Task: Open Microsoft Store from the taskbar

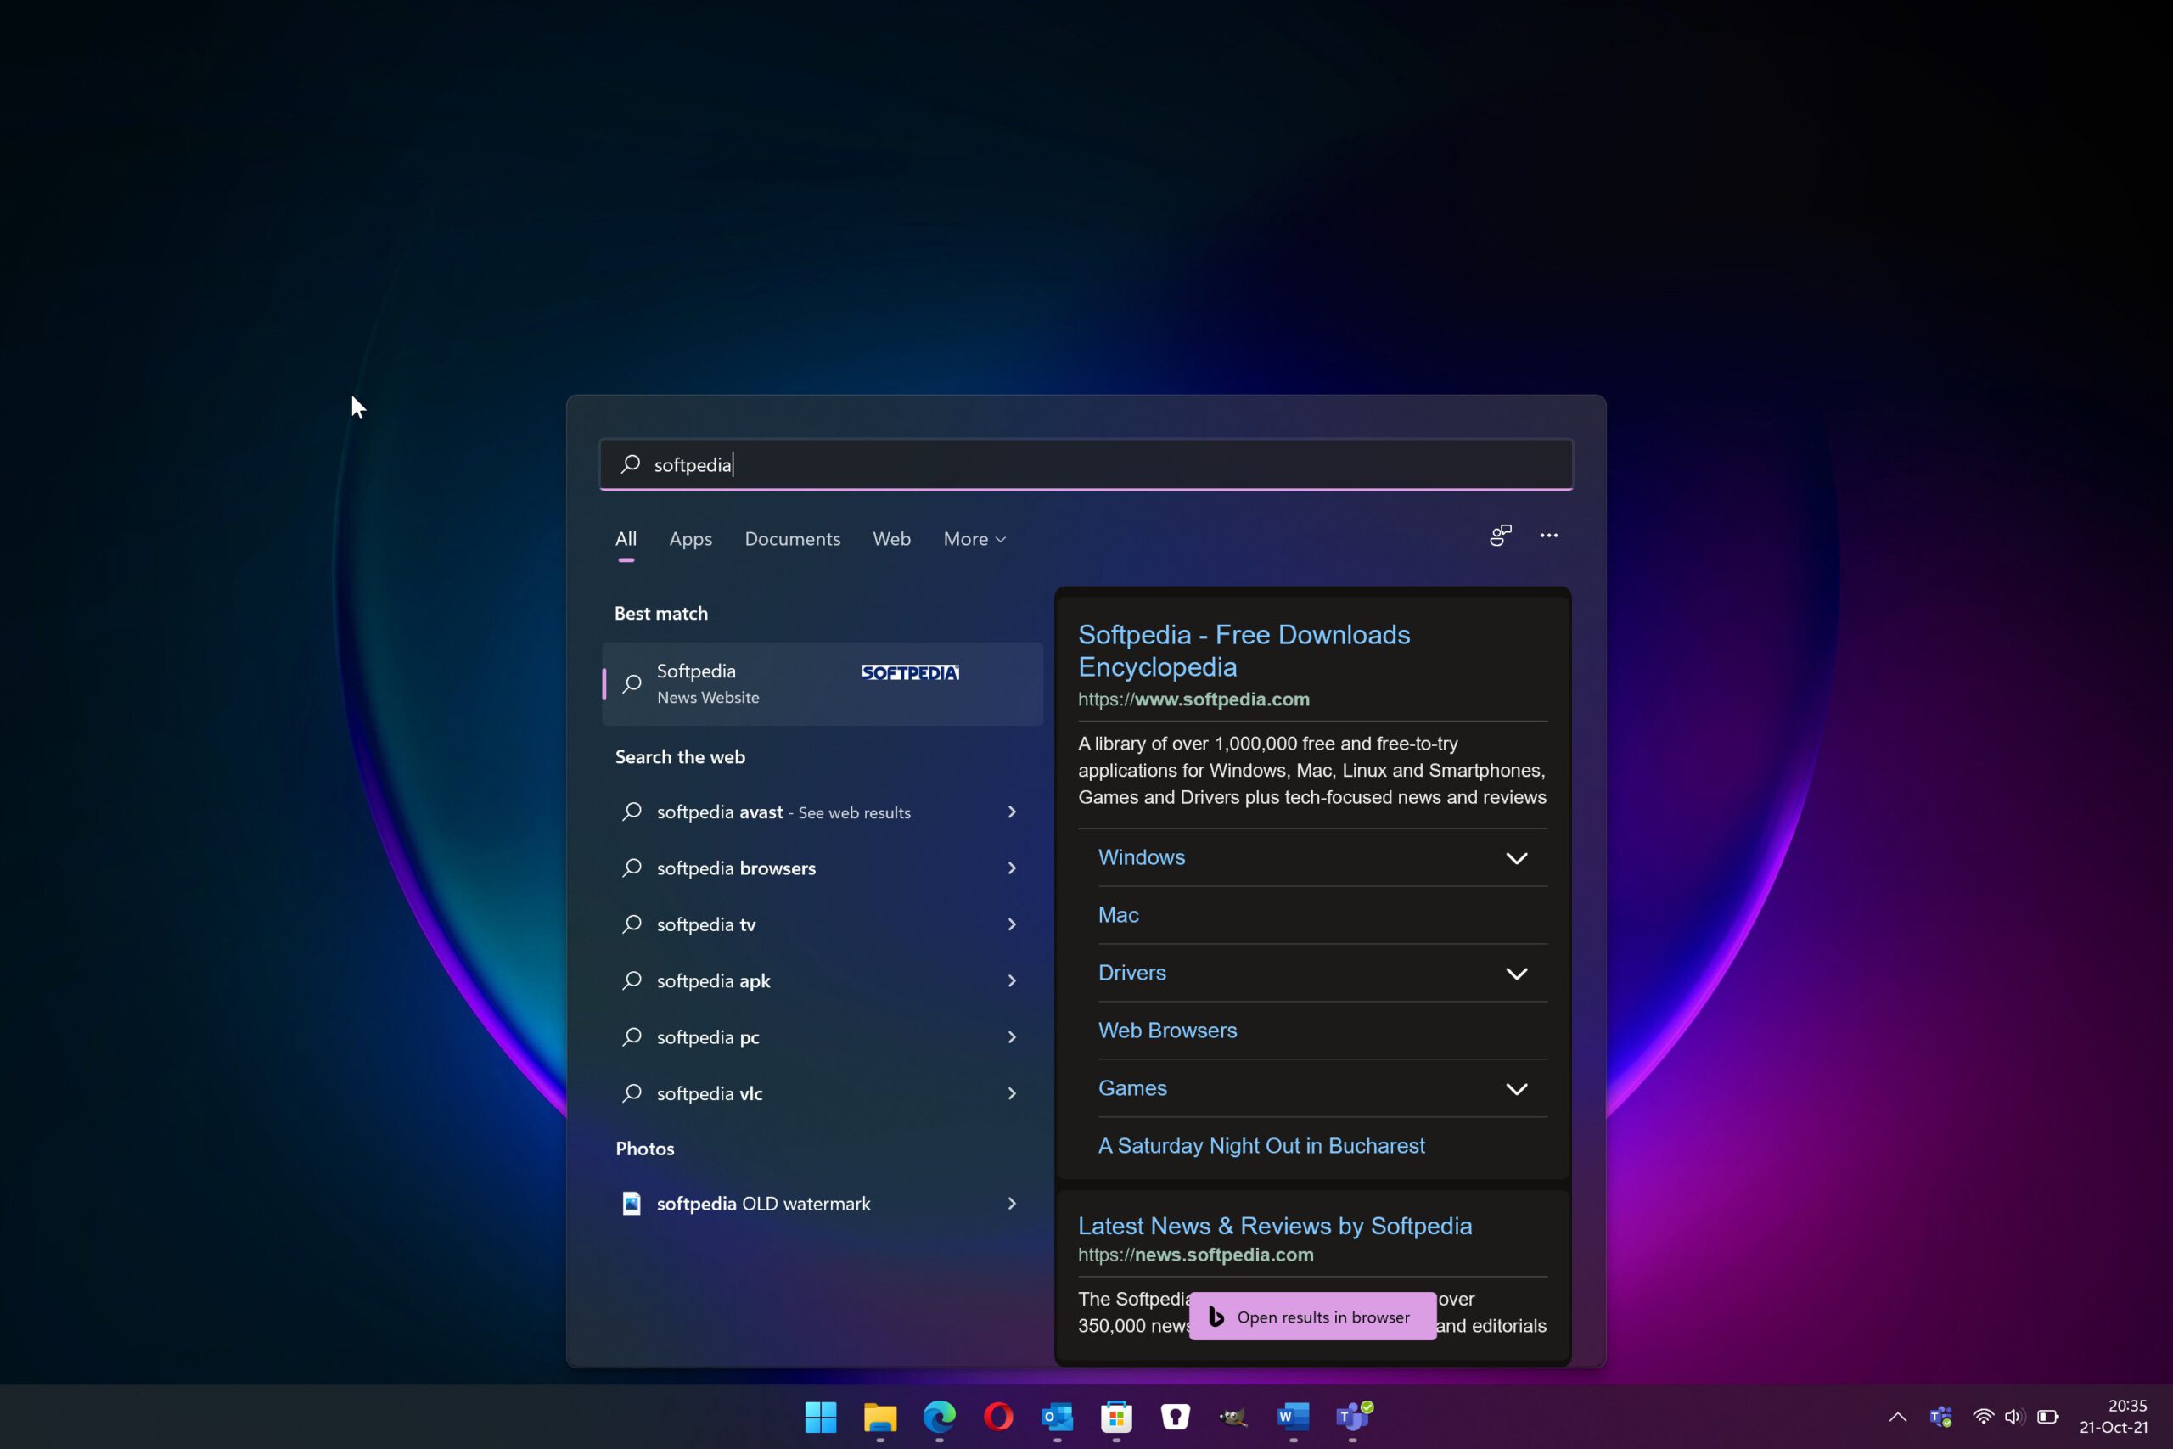Action: (x=1116, y=1417)
